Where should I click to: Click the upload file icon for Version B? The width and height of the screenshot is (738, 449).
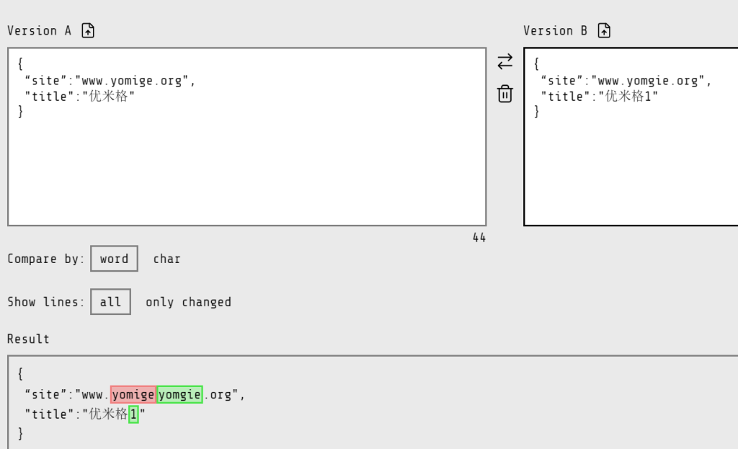pyautogui.click(x=605, y=30)
